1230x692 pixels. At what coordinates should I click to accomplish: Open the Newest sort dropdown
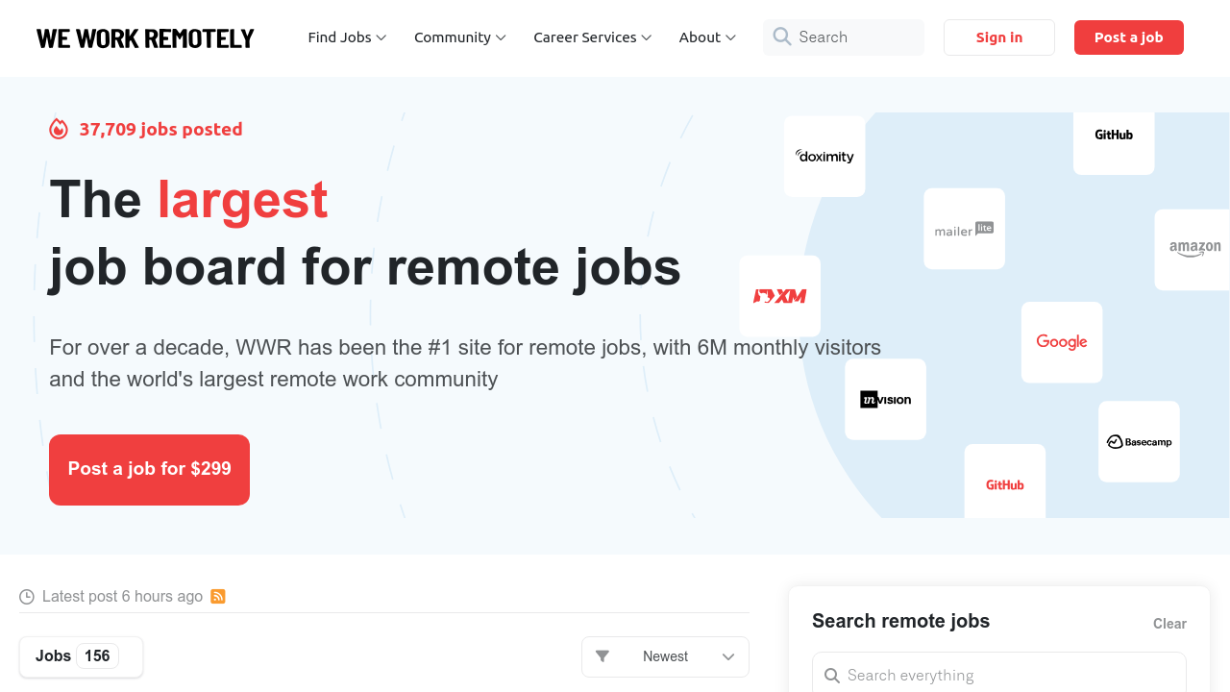(x=665, y=656)
